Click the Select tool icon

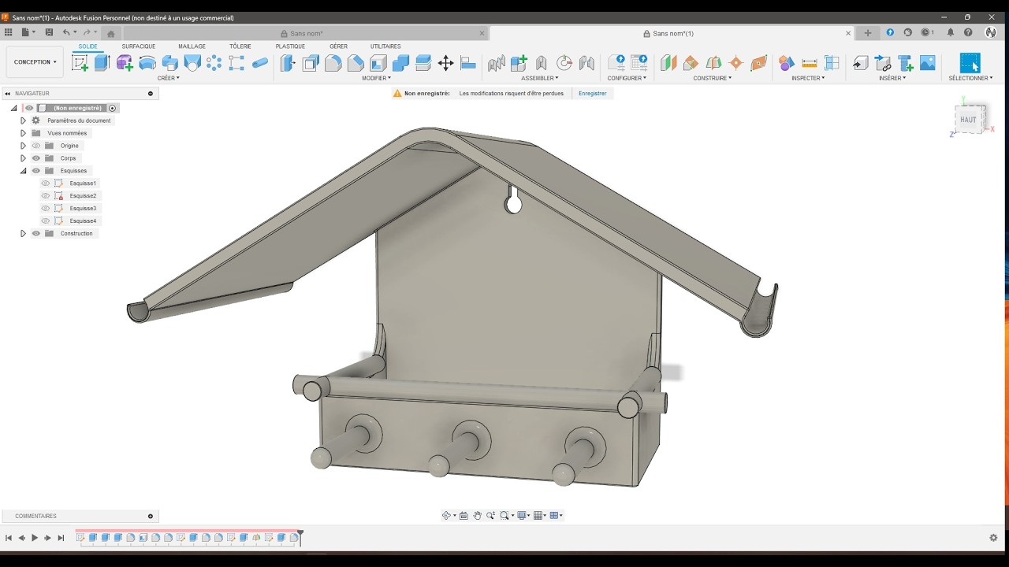click(970, 63)
